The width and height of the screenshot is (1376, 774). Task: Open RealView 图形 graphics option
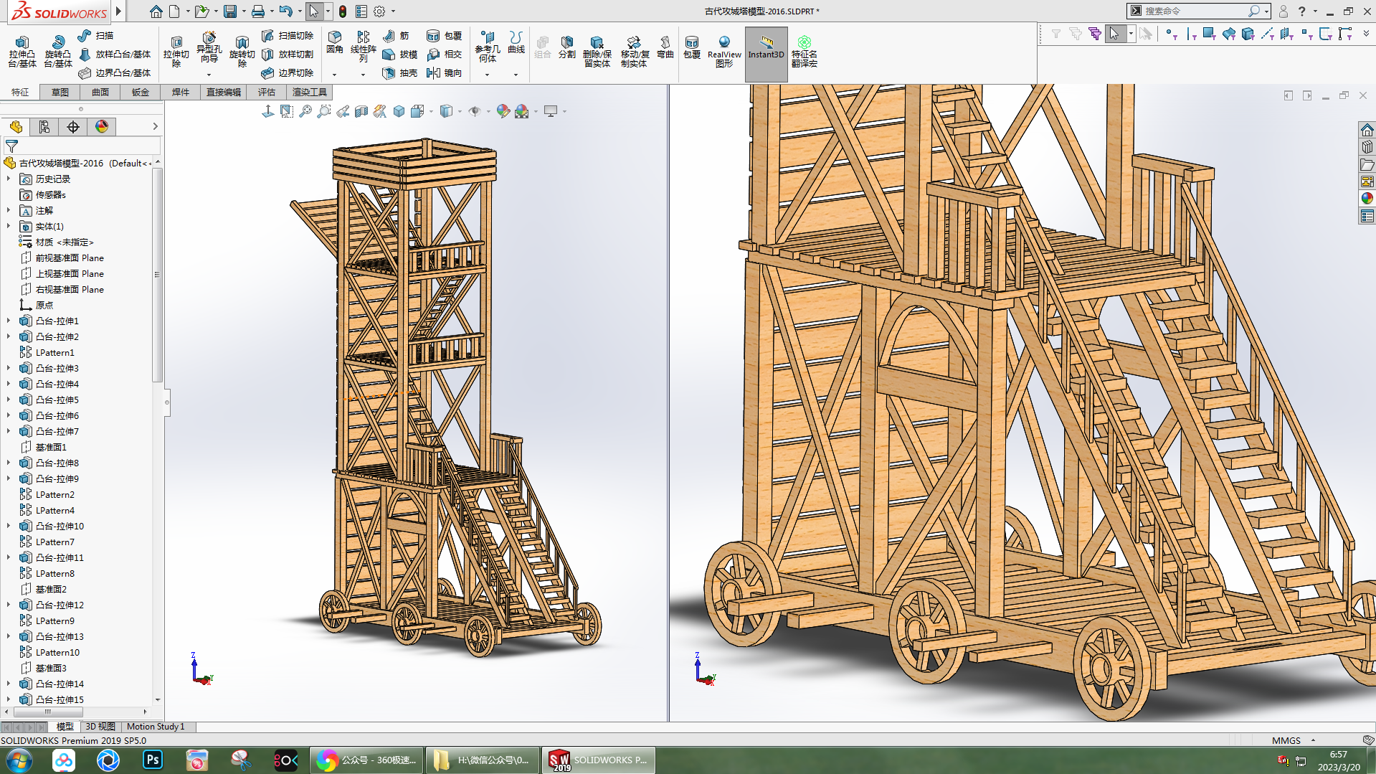point(724,52)
